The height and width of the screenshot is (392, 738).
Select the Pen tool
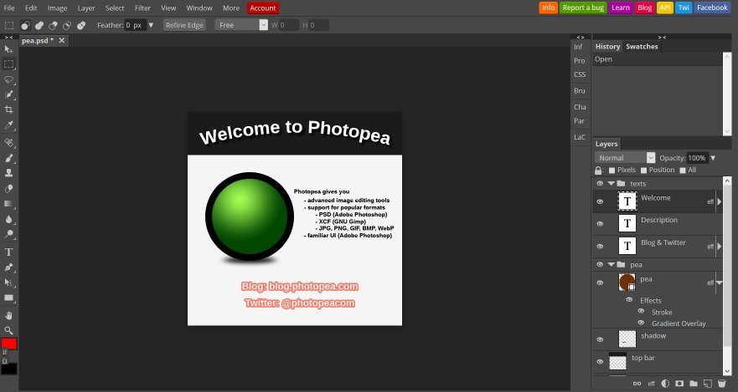tap(8, 267)
